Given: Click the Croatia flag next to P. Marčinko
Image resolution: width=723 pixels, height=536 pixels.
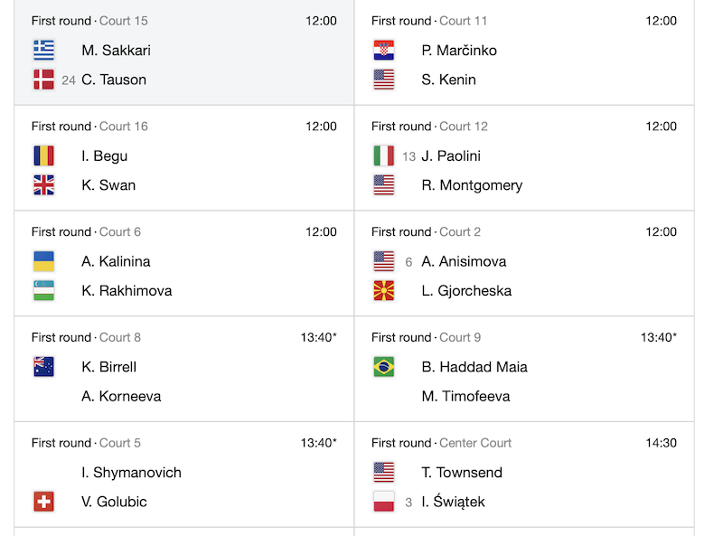Looking at the screenshot, I should (x=383, y=51).
